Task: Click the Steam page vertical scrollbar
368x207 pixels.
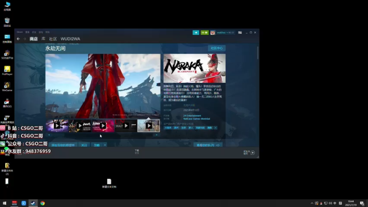Action: pyautogui.click(x=258, y=52)
